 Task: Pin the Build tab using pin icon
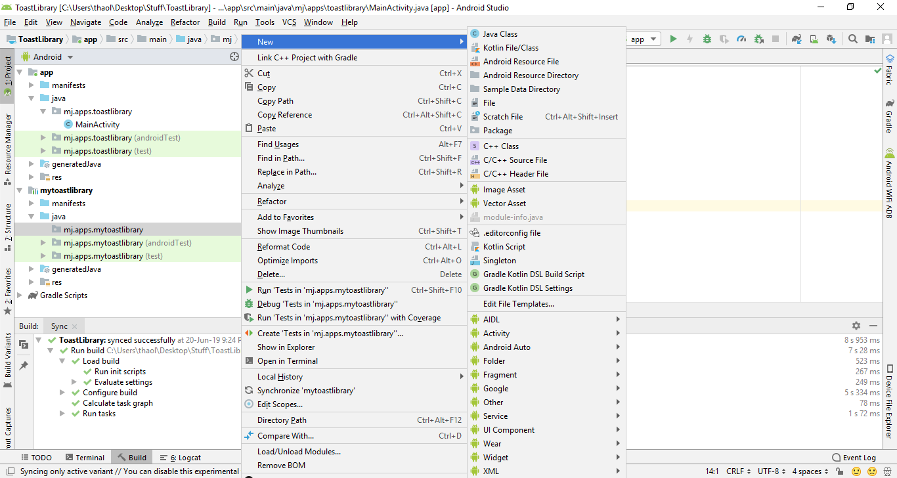pos(24,365)
